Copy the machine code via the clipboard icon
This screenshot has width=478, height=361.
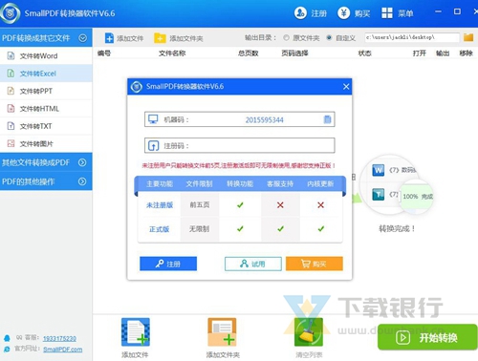click(x=327, y=119)
